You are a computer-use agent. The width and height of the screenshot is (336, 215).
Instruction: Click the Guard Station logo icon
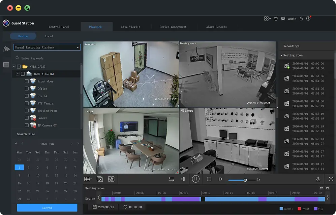6,23
